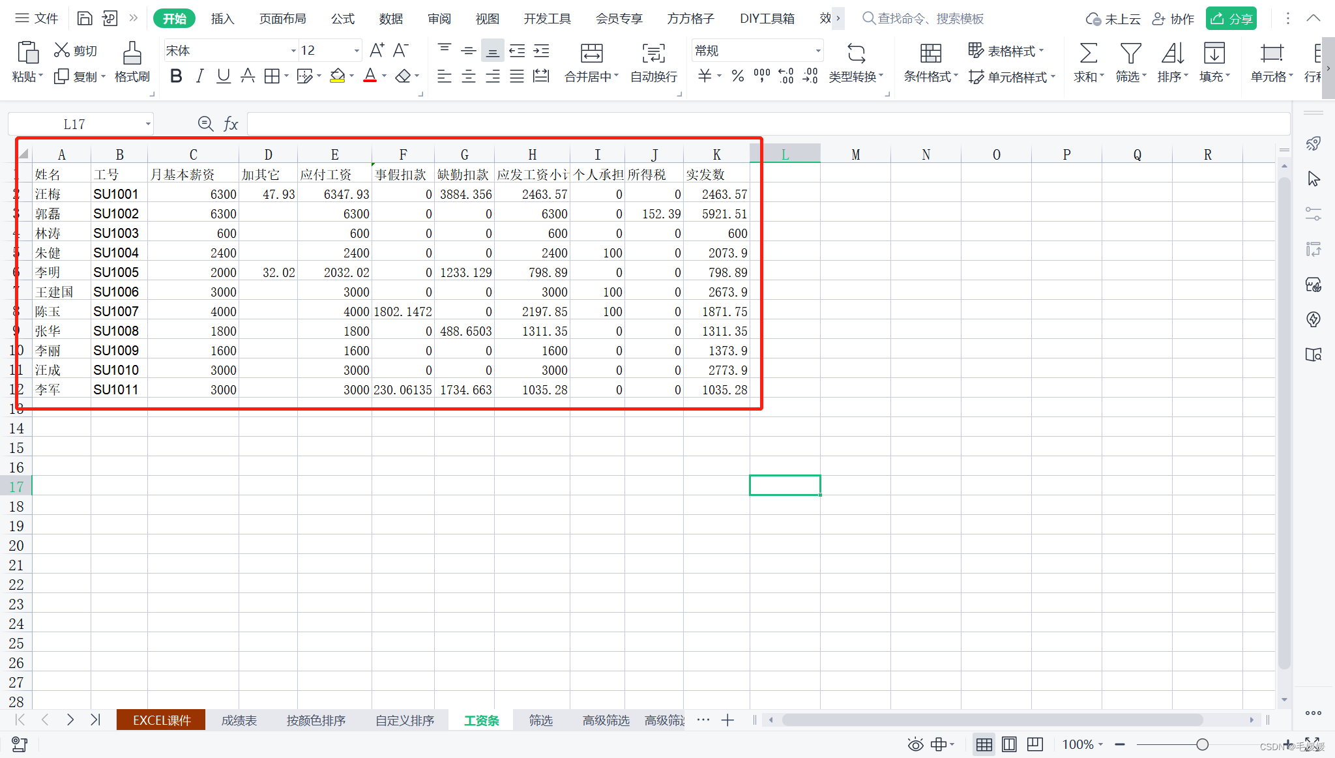Click the 协作 collaborate button

click(1173, 19)
